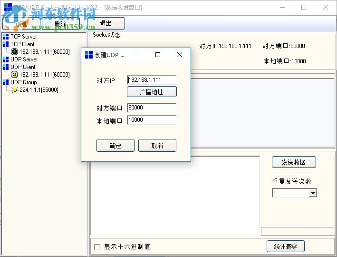
Task: Click the sun icon beside 224.1.1.1[65000]
Action: click(15, 90)
